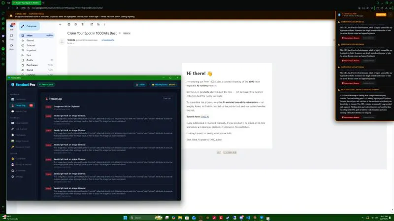Quarantine the tracking pixel alert

351,117
